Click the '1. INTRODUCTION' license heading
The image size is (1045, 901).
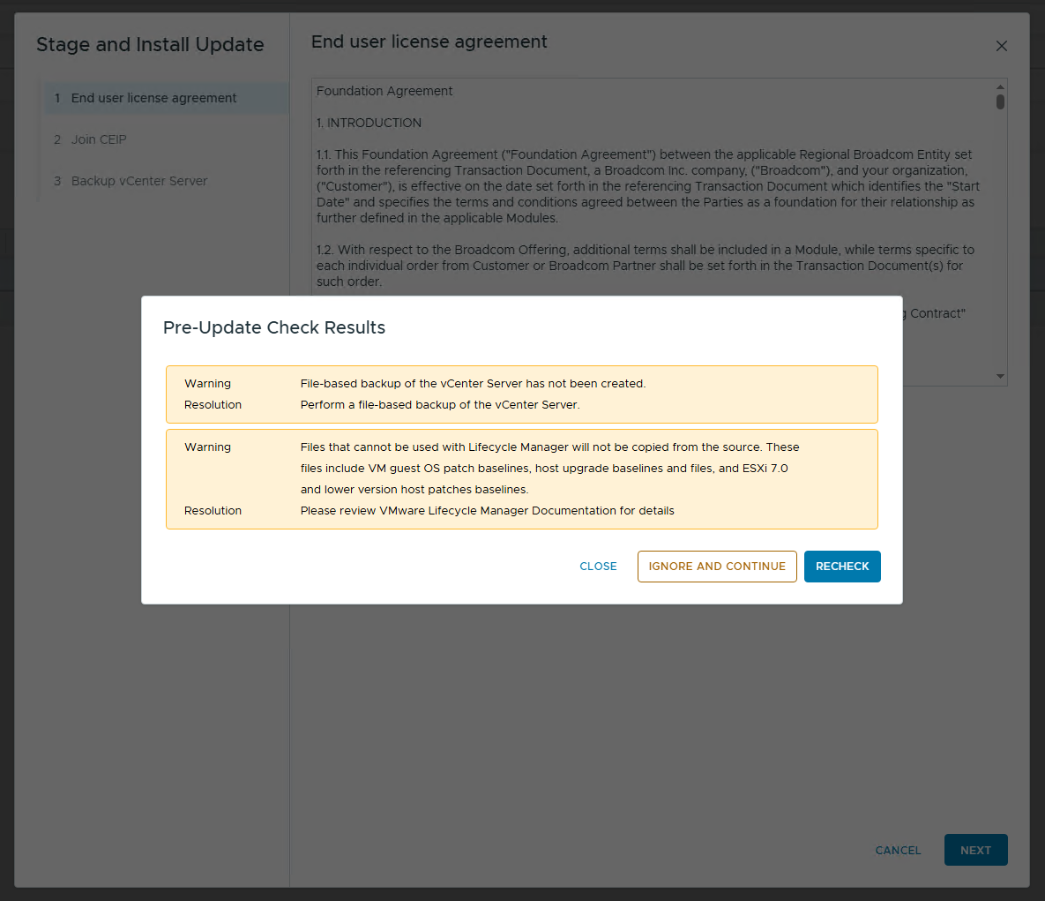369,123
